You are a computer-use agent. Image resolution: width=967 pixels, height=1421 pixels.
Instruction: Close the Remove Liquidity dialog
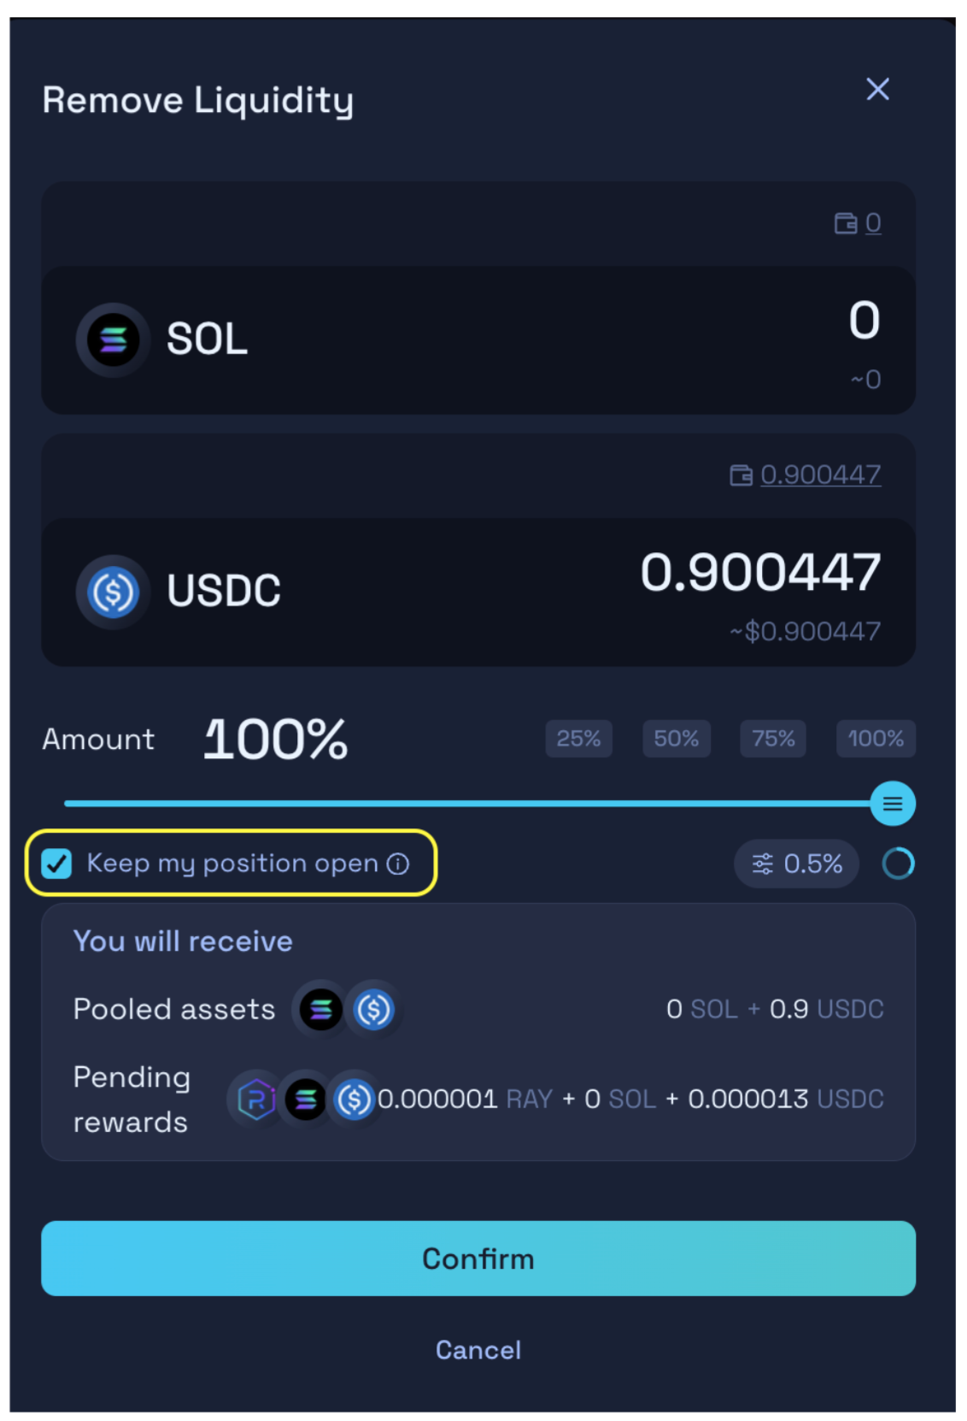(x=877, y=90)
